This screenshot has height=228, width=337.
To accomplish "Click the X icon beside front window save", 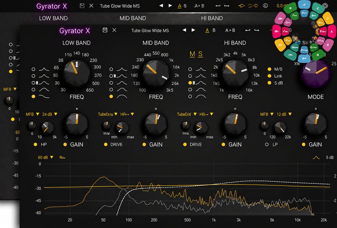I will tap(114, 30).
